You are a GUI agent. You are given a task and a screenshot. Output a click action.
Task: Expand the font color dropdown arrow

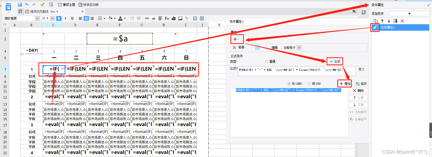point(125,18)
